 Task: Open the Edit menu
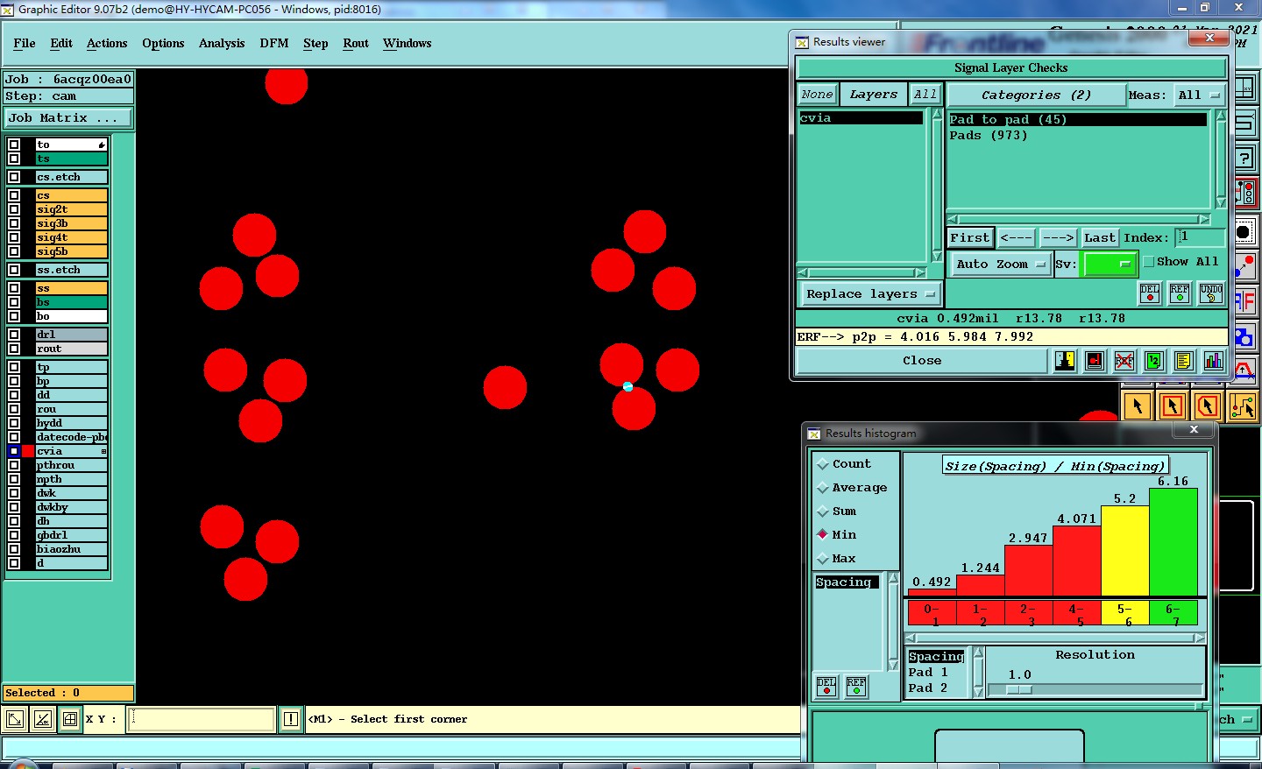tap(61, 43)
